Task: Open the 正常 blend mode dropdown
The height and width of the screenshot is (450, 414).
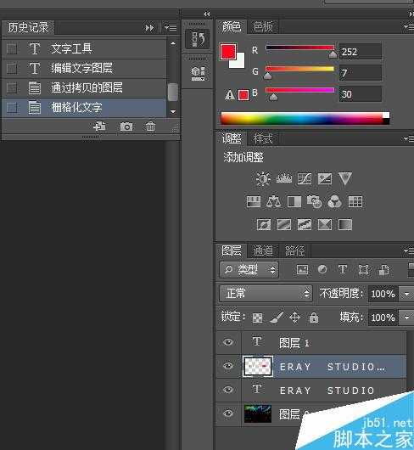Action: [x=266, y=293]
